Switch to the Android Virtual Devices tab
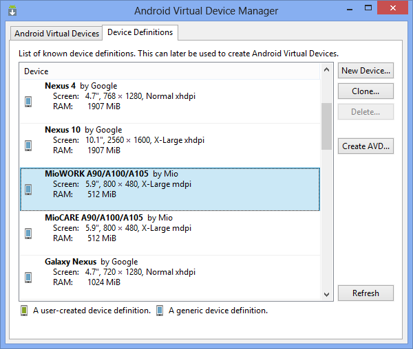The height and width of the screenshot is (349, 413). [x=56, y=34]
